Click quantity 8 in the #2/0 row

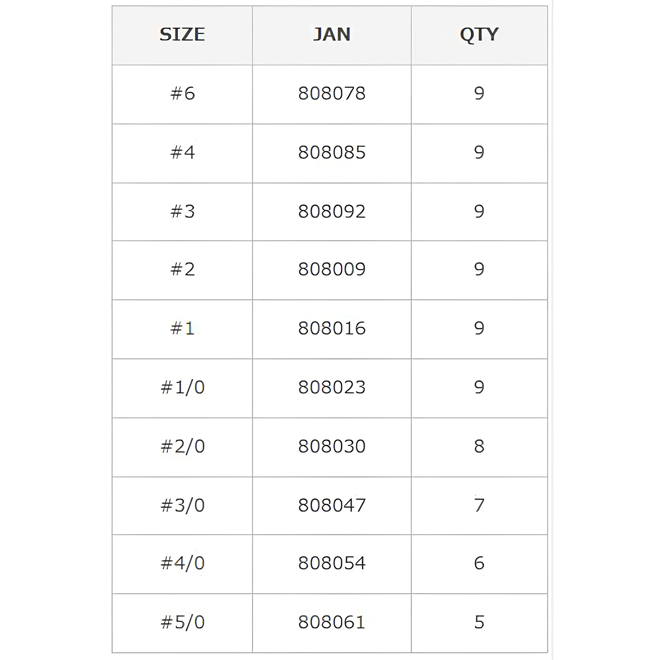(x=479, y=447)
